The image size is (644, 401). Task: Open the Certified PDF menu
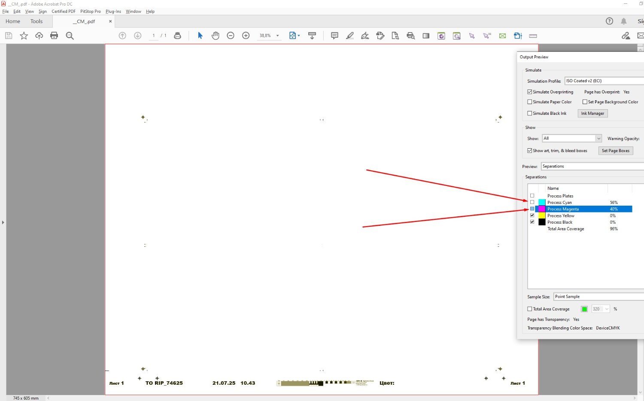pos(64,12)
